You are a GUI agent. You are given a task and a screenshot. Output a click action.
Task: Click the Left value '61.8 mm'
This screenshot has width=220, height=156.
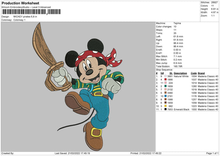coord(178,36)
